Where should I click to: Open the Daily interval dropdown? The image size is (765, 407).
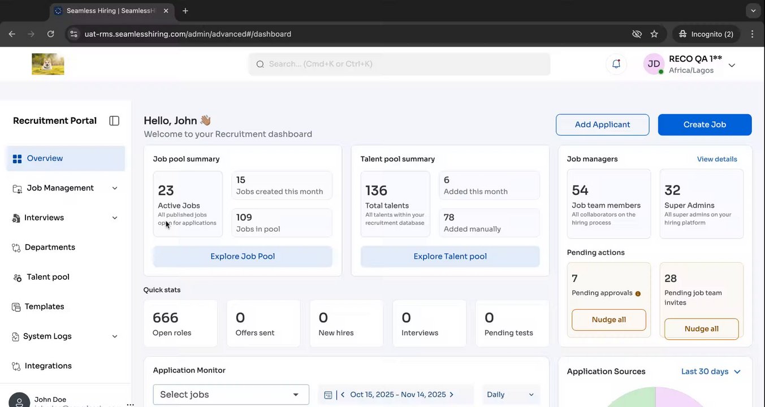[510, 395]
